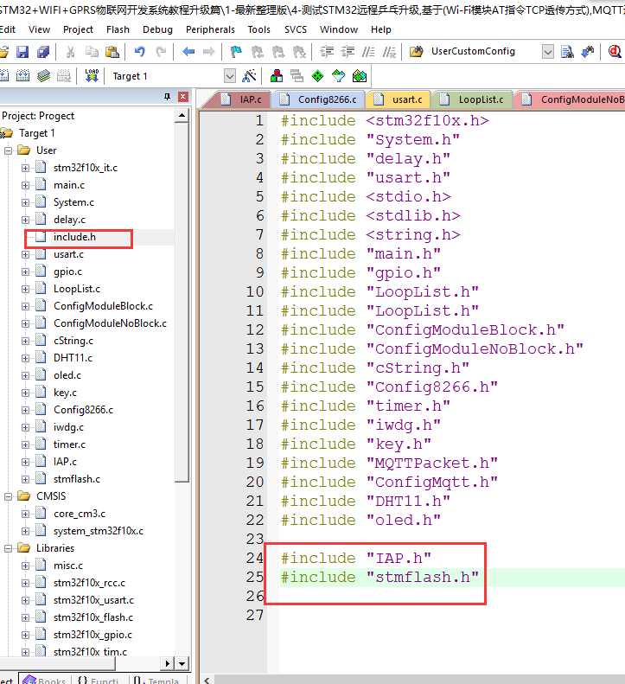This screenshot has height=684, width=625.
Task: Type in UserCustomConfig find field
Action: click(485, 52)
